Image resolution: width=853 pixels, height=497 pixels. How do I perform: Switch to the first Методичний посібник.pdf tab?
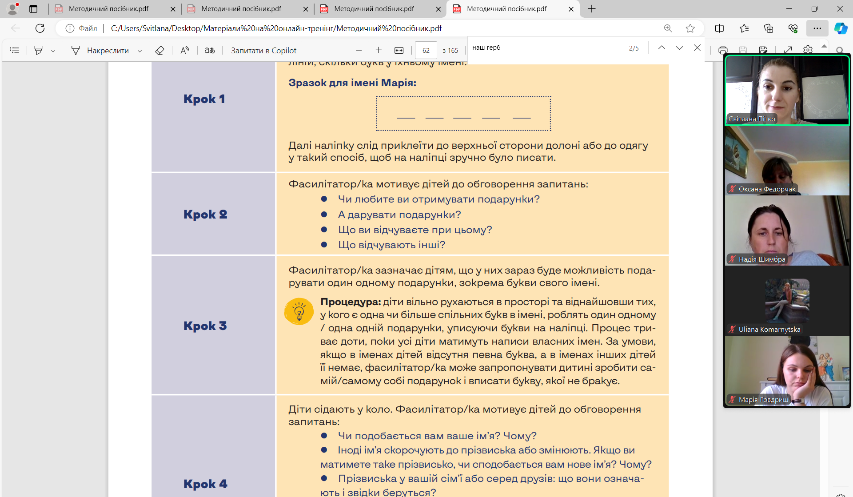(109, 8)
